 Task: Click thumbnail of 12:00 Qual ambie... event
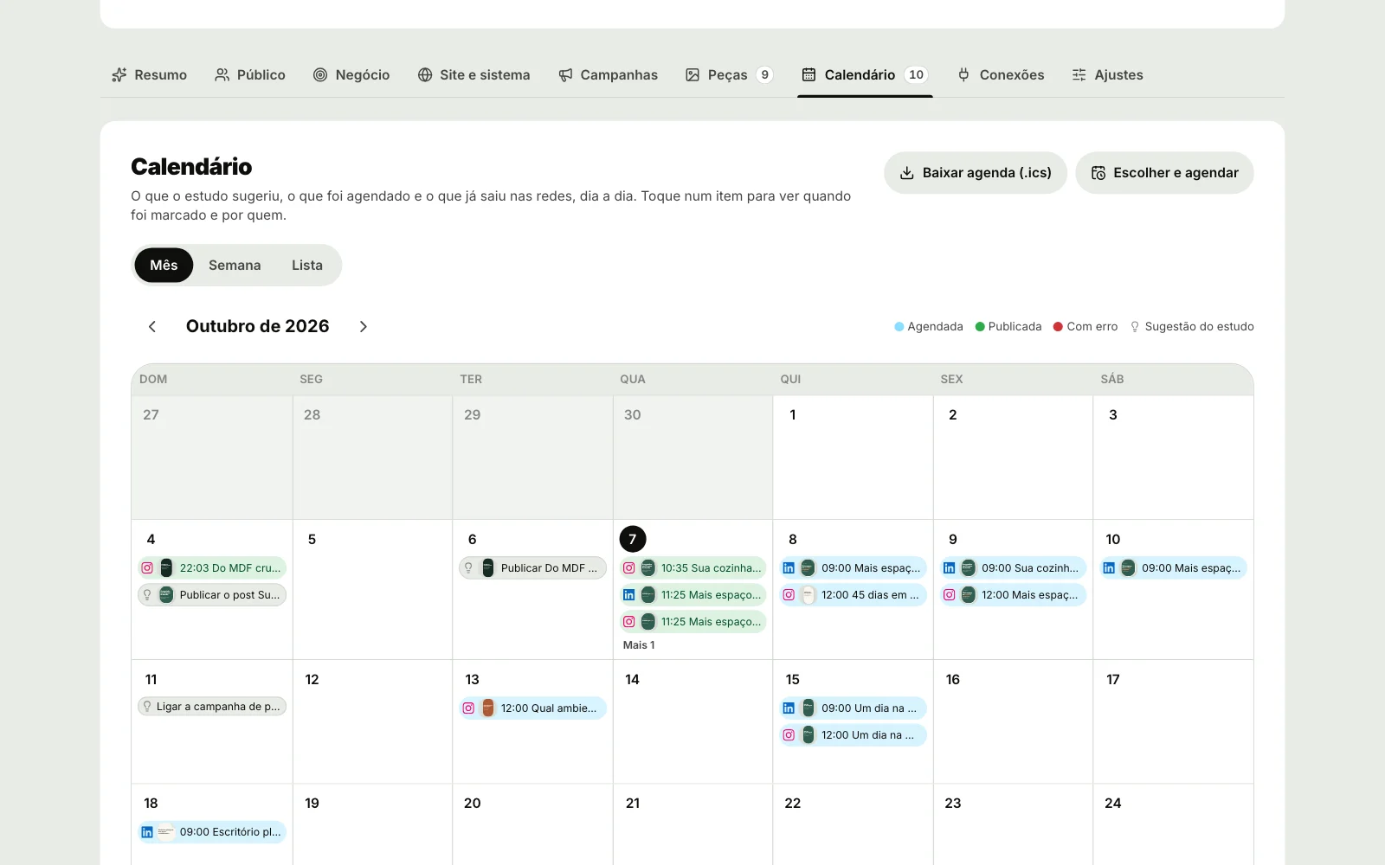tap(488, 708)
